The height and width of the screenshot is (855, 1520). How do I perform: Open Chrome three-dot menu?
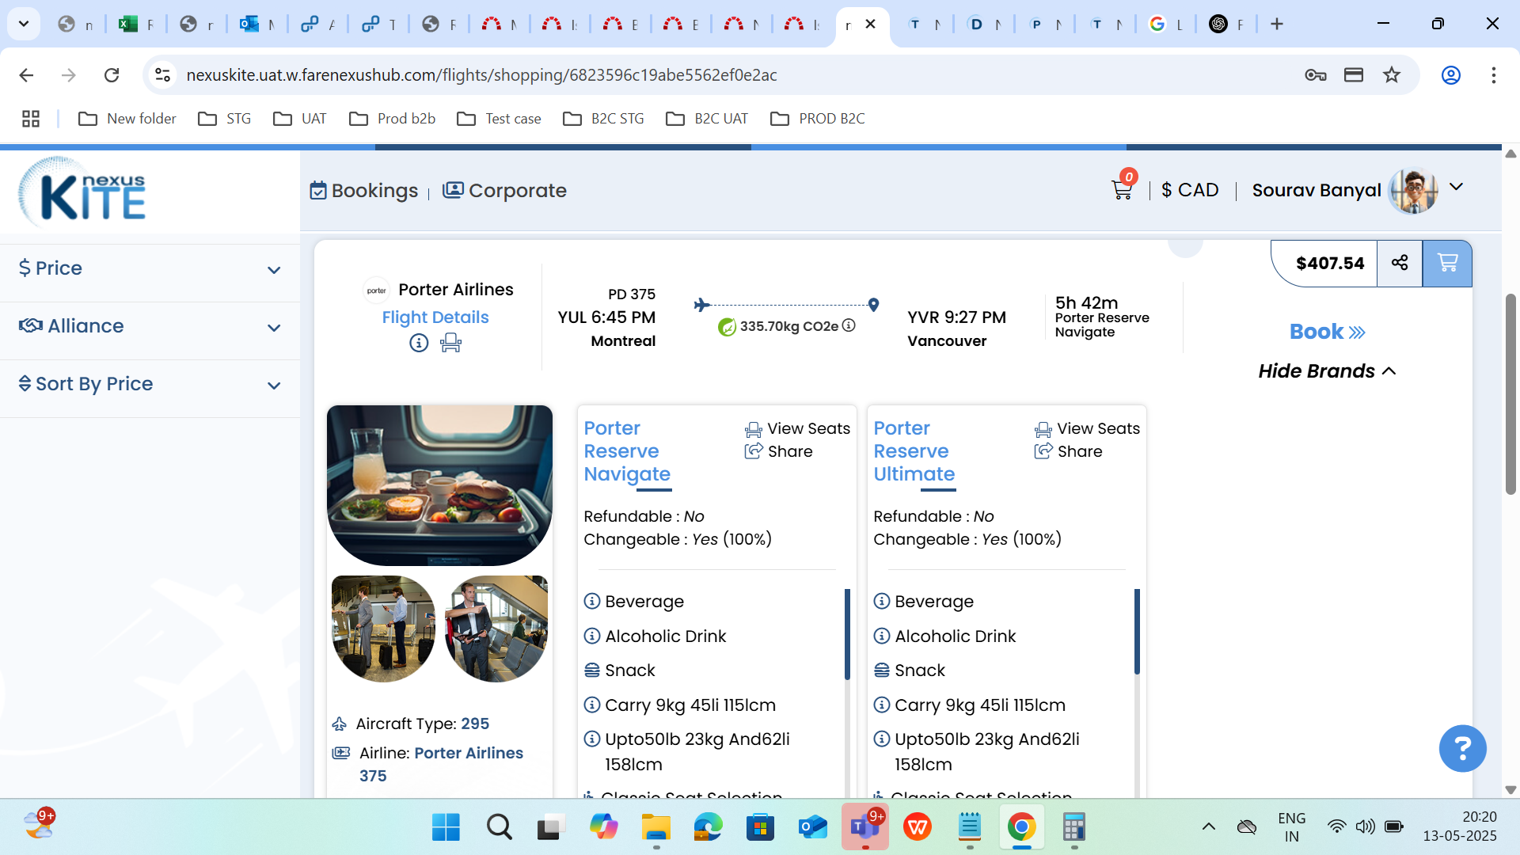click(1494, 74)
